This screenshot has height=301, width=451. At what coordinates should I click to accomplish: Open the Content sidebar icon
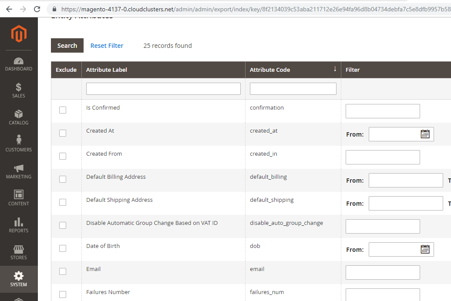(x=19, y=195)
